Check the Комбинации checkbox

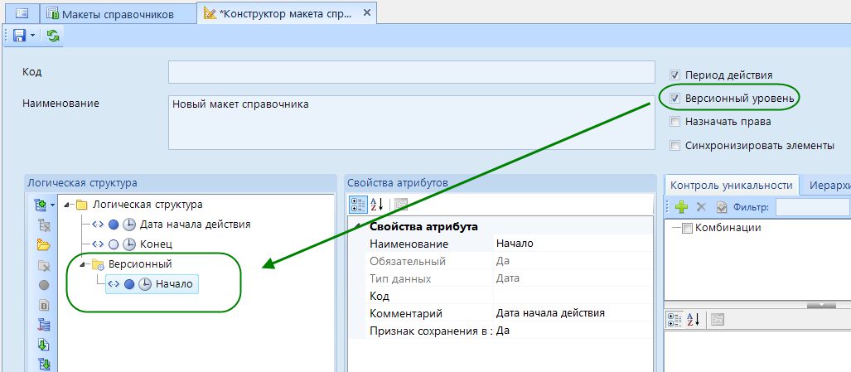(x=687, y=228)
